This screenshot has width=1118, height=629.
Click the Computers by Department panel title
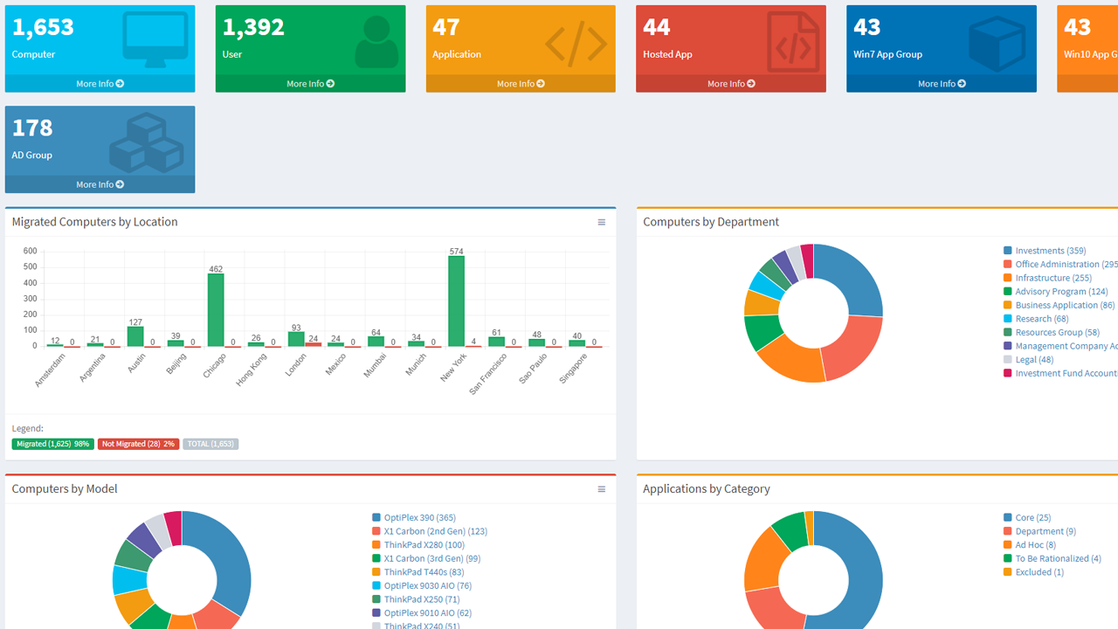pos(711,222)
